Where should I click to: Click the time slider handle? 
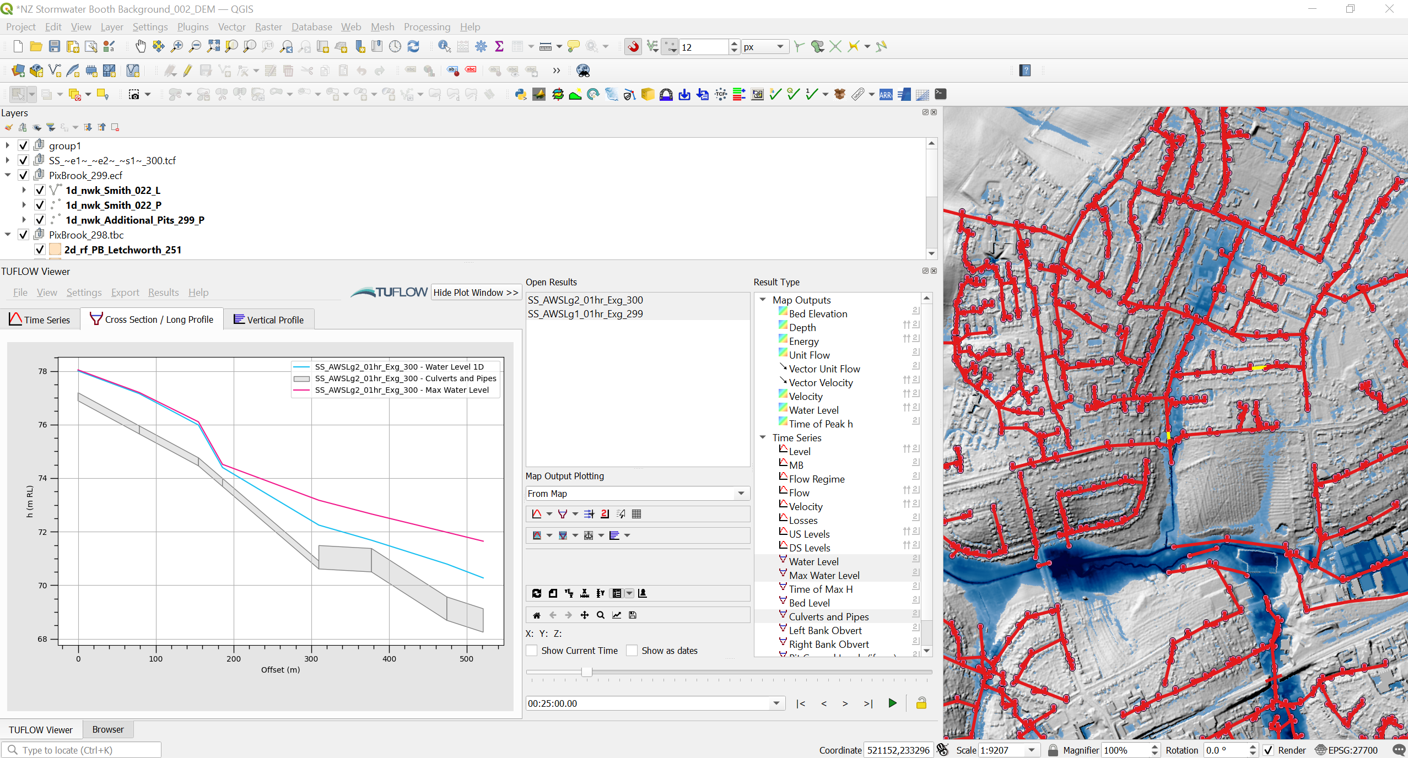[586, 672]
